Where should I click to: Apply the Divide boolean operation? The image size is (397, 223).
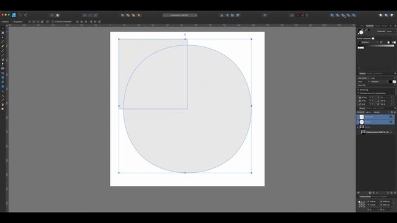pyautogui.click(x=354, y=15)
